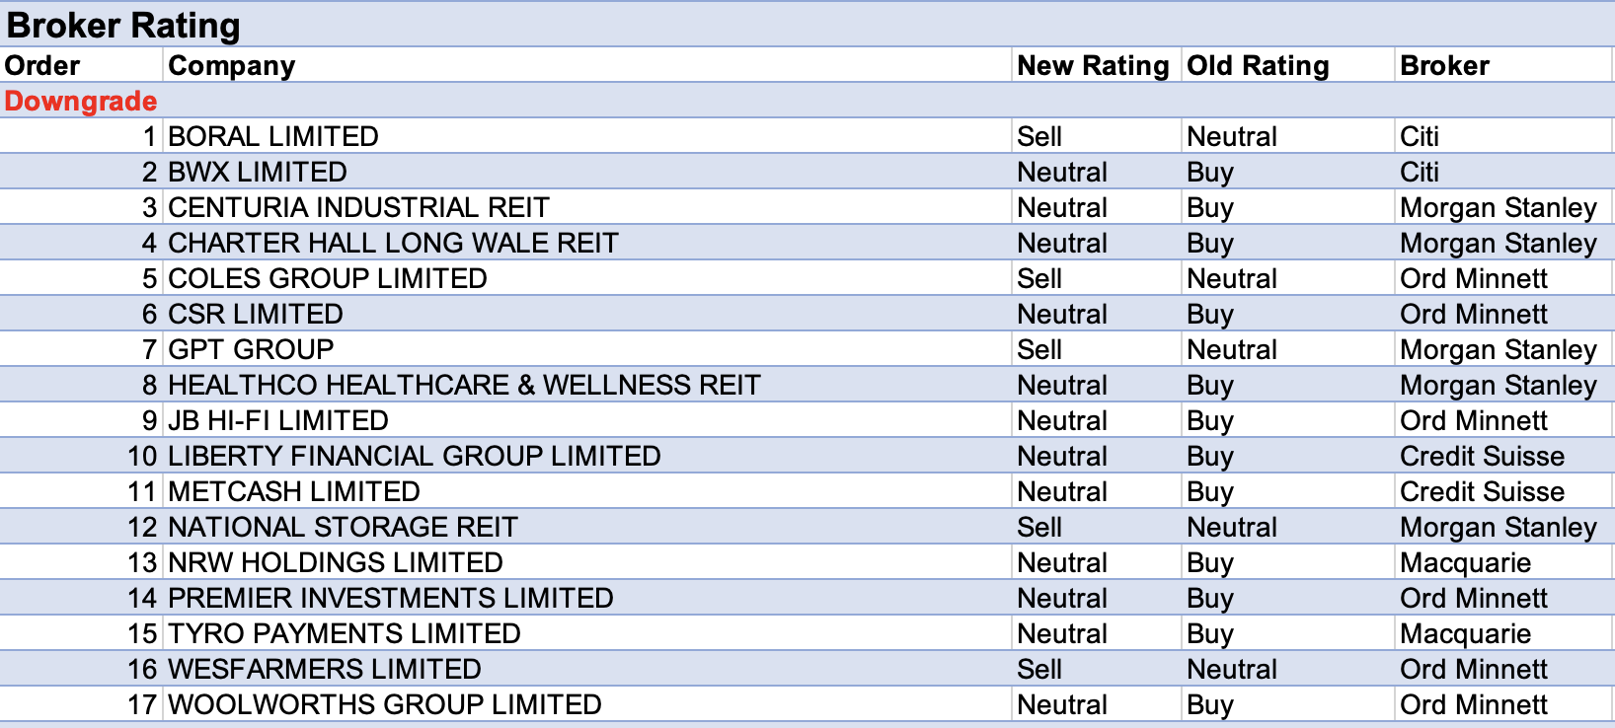Select the TYRO PAYMENTS LIMITED cell
This screenshot has width=1615, height=728.
[345, 633]
